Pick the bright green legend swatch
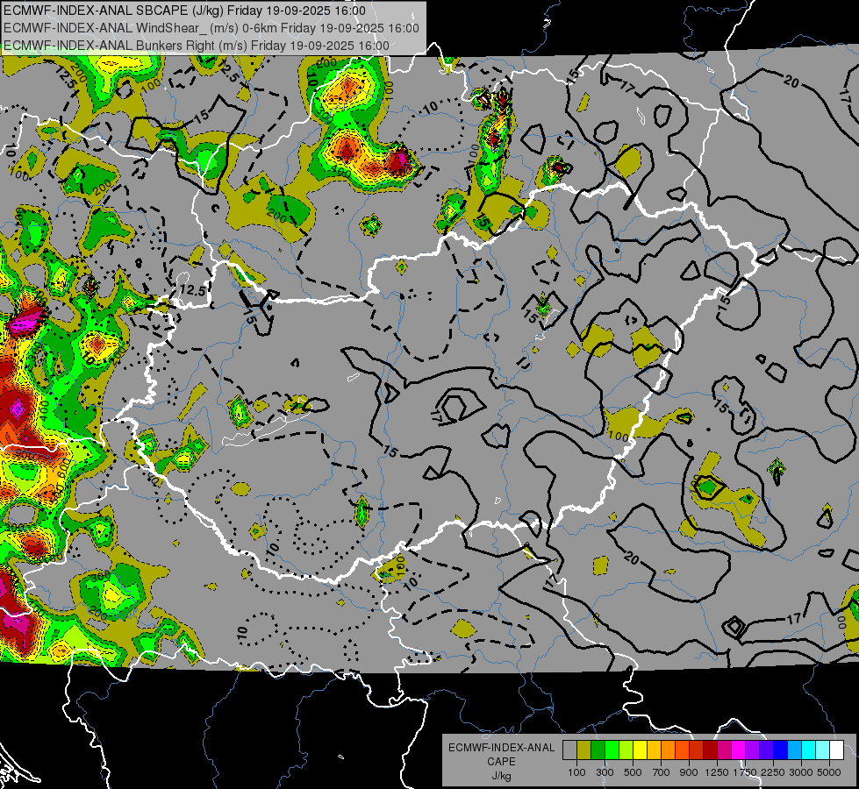859x789 pixels. pos(612,750)
